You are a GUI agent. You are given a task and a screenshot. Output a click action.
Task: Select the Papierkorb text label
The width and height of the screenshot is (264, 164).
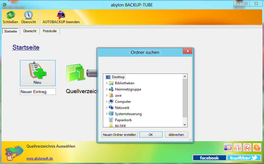pos(123,120)
